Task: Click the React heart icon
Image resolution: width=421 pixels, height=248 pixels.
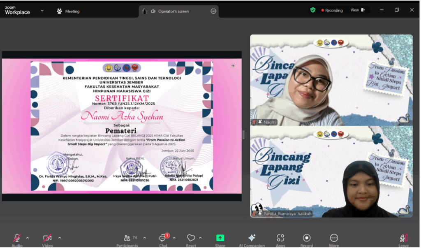Action: (191, 238)
